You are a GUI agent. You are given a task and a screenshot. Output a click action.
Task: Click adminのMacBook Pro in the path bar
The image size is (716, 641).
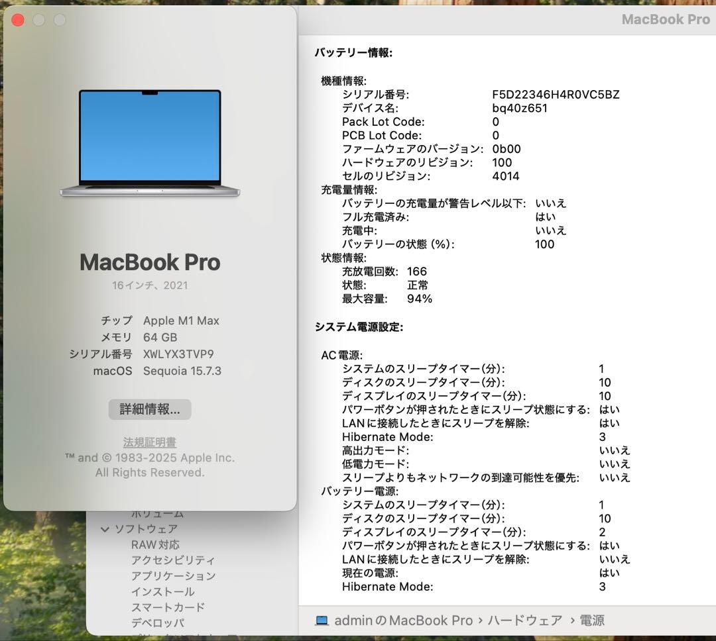click(403, 620)
